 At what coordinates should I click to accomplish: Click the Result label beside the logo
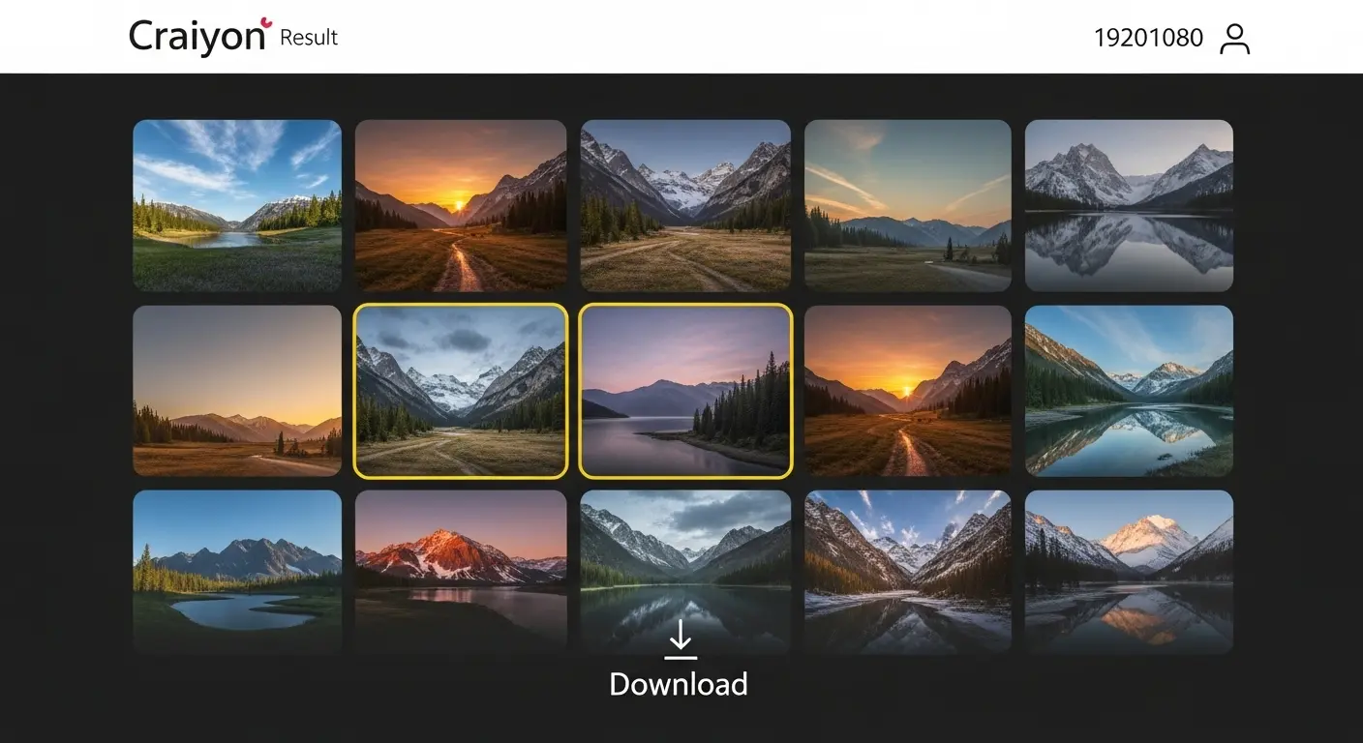(x=309, y=38)
